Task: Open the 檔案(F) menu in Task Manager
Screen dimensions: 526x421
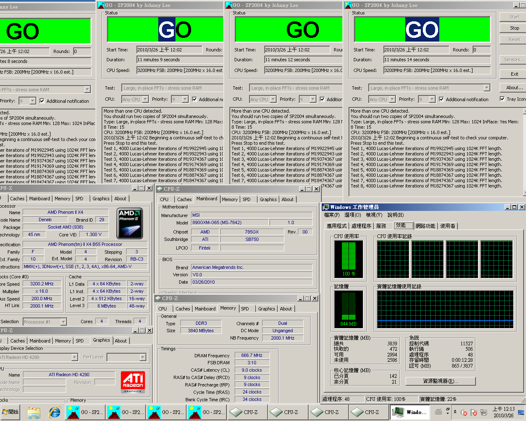Action: [332, 215]
